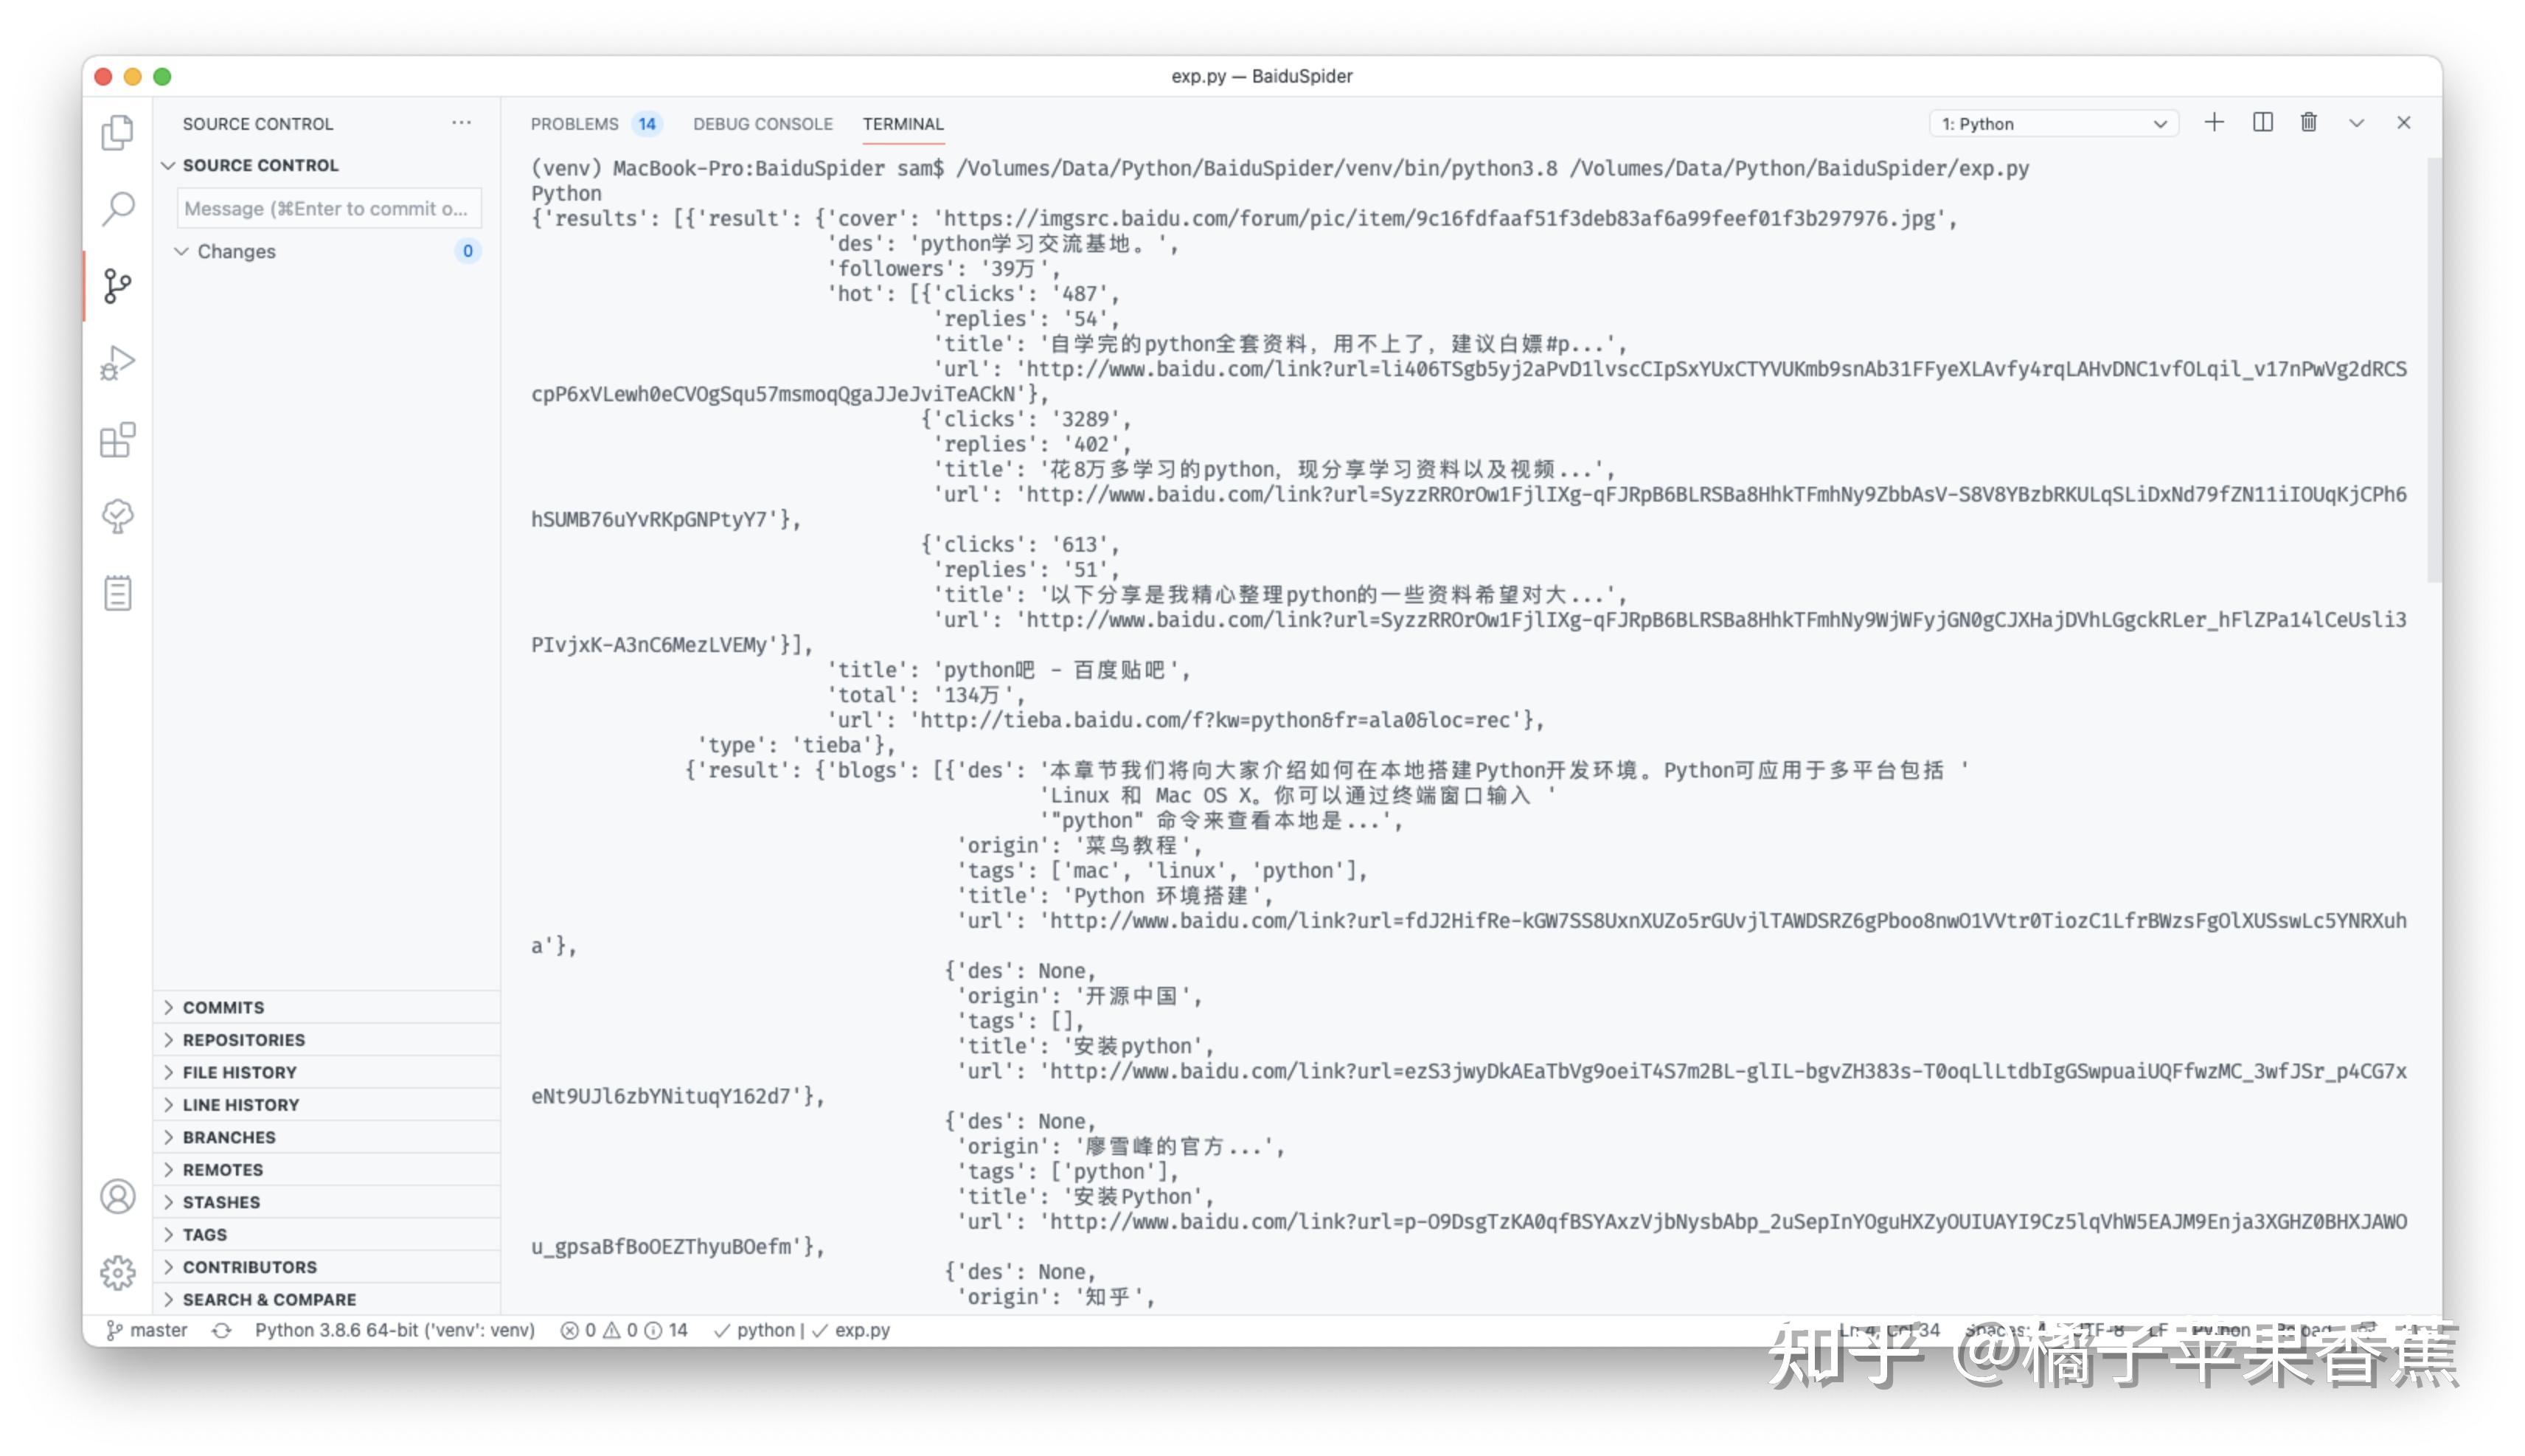2525x1456 pixels.
Task: Open the Accounts icon
Action: pos(117,1196)
